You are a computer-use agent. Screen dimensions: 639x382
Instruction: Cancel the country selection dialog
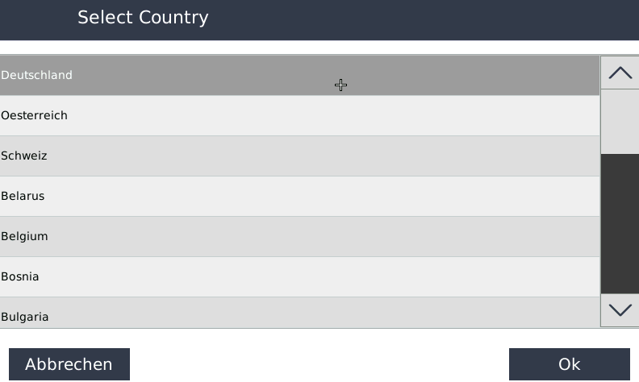69,364
